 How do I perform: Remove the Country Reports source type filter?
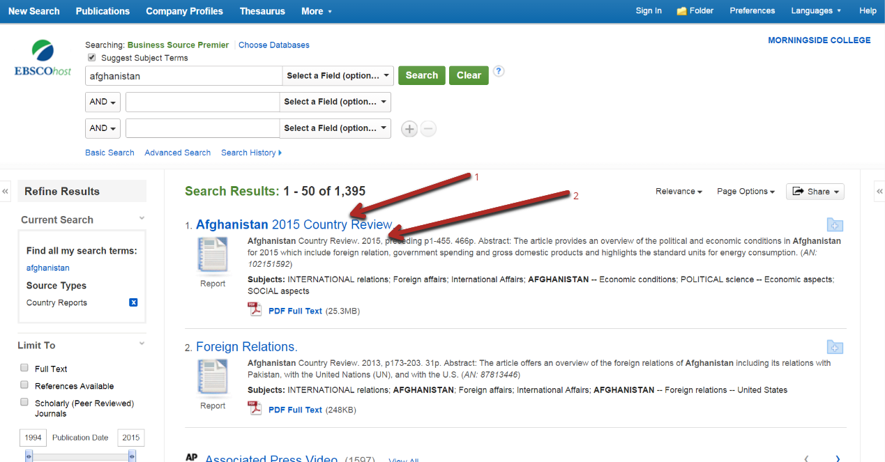click(133, 302)
